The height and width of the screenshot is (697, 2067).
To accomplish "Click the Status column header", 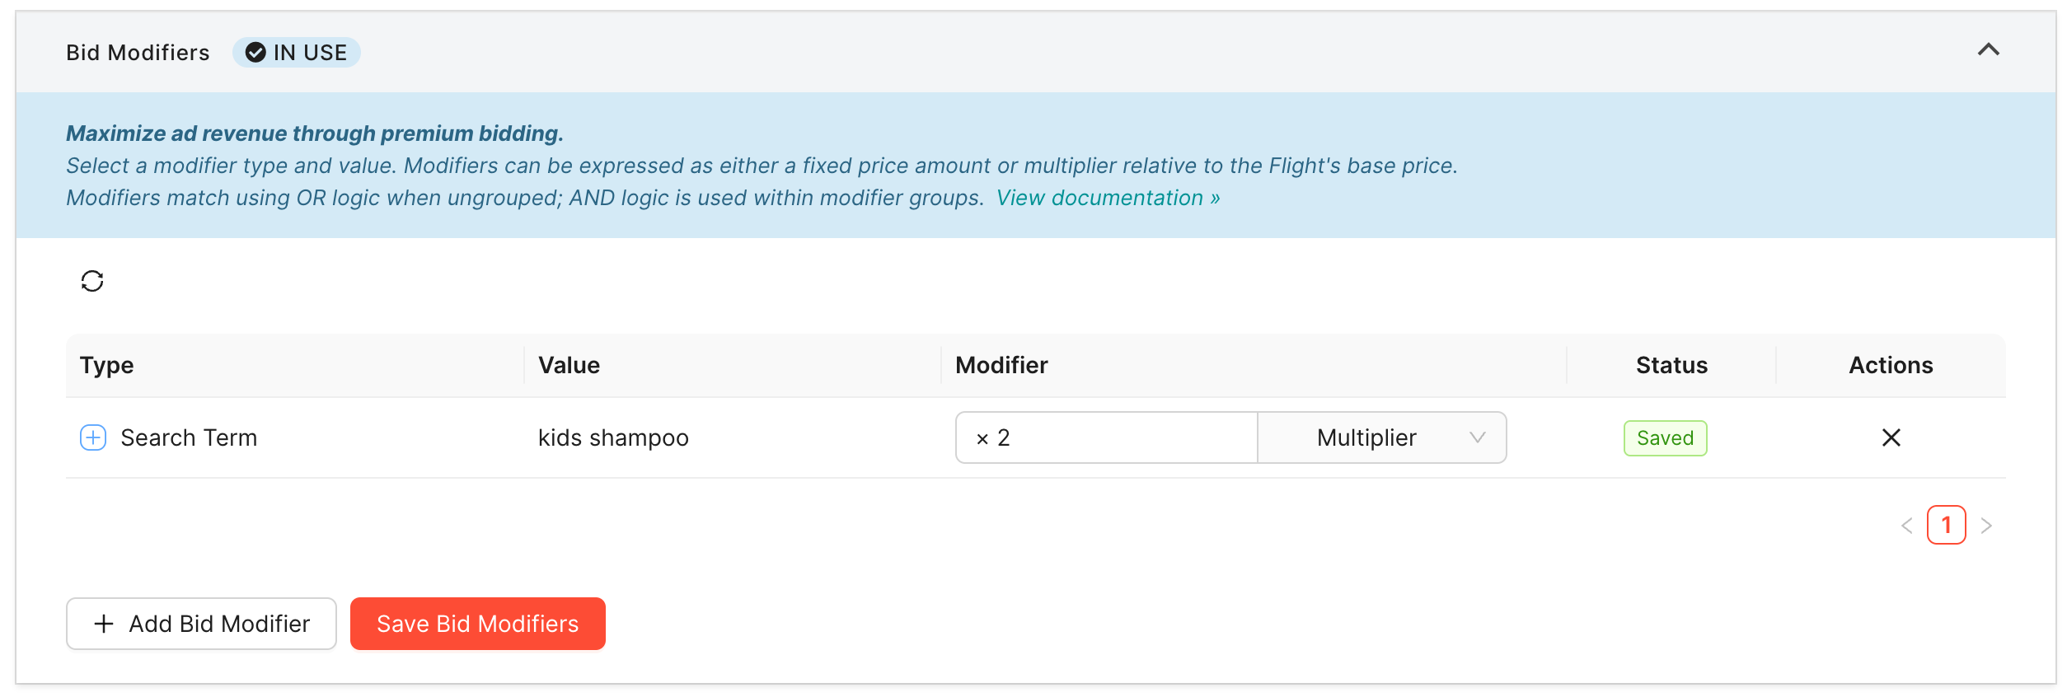I will pyautogui.click(x=1671, y=365).
